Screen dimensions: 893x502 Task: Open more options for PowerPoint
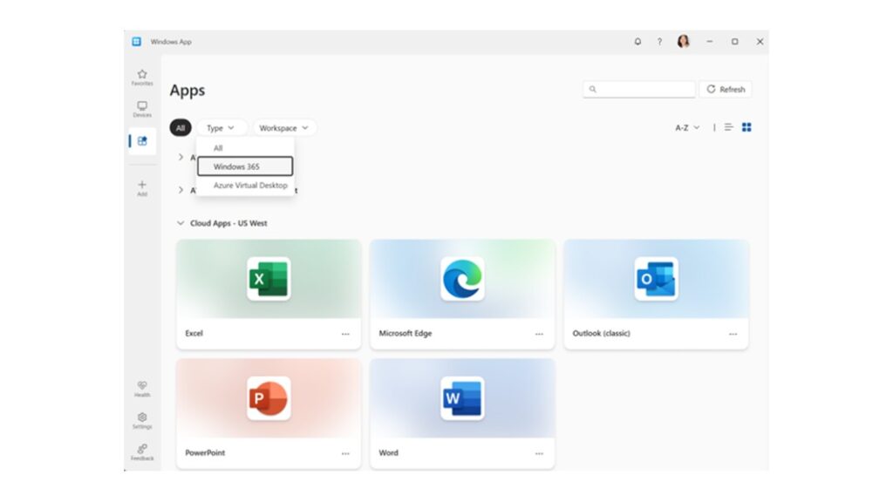345,453
